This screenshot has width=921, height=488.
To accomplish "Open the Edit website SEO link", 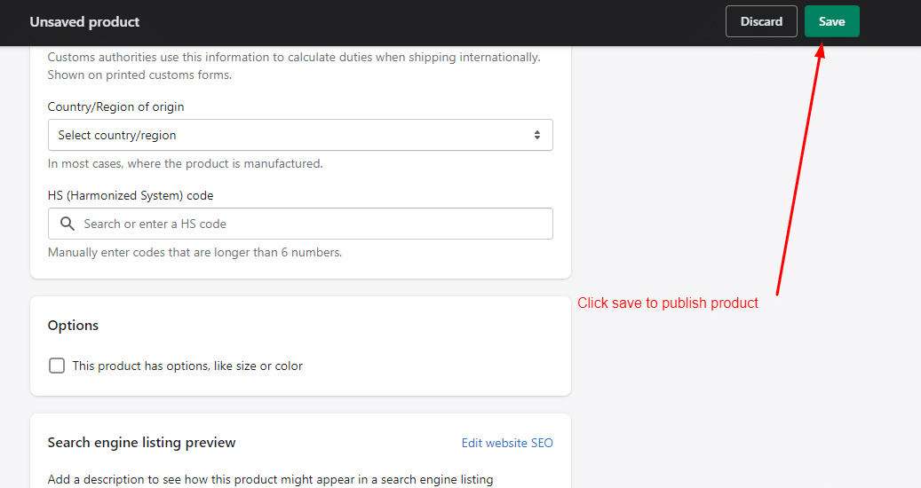I will 507,443.
